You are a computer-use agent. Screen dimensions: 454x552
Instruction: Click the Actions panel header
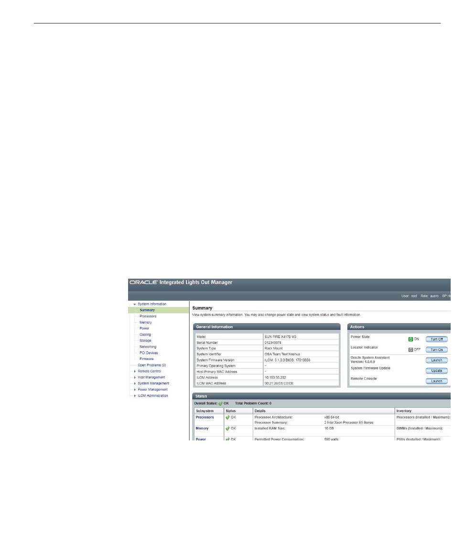(399, 327)
